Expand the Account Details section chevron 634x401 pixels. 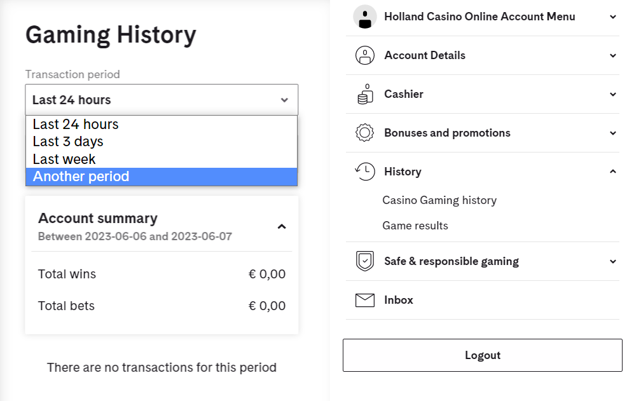click(x=613, y=56)
